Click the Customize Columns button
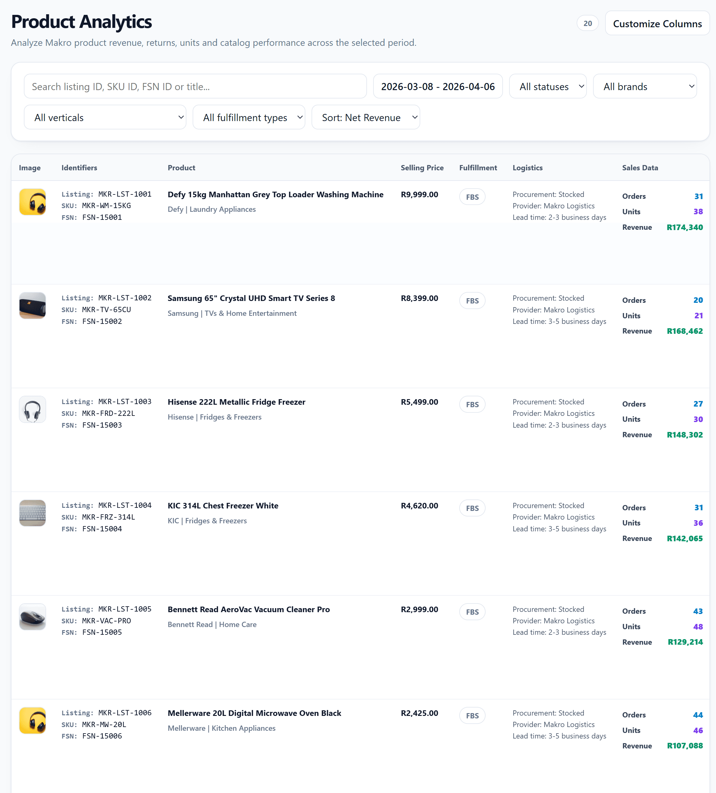Screen dimensions: 716x793 pyautogui.click(x=657, y=23)
